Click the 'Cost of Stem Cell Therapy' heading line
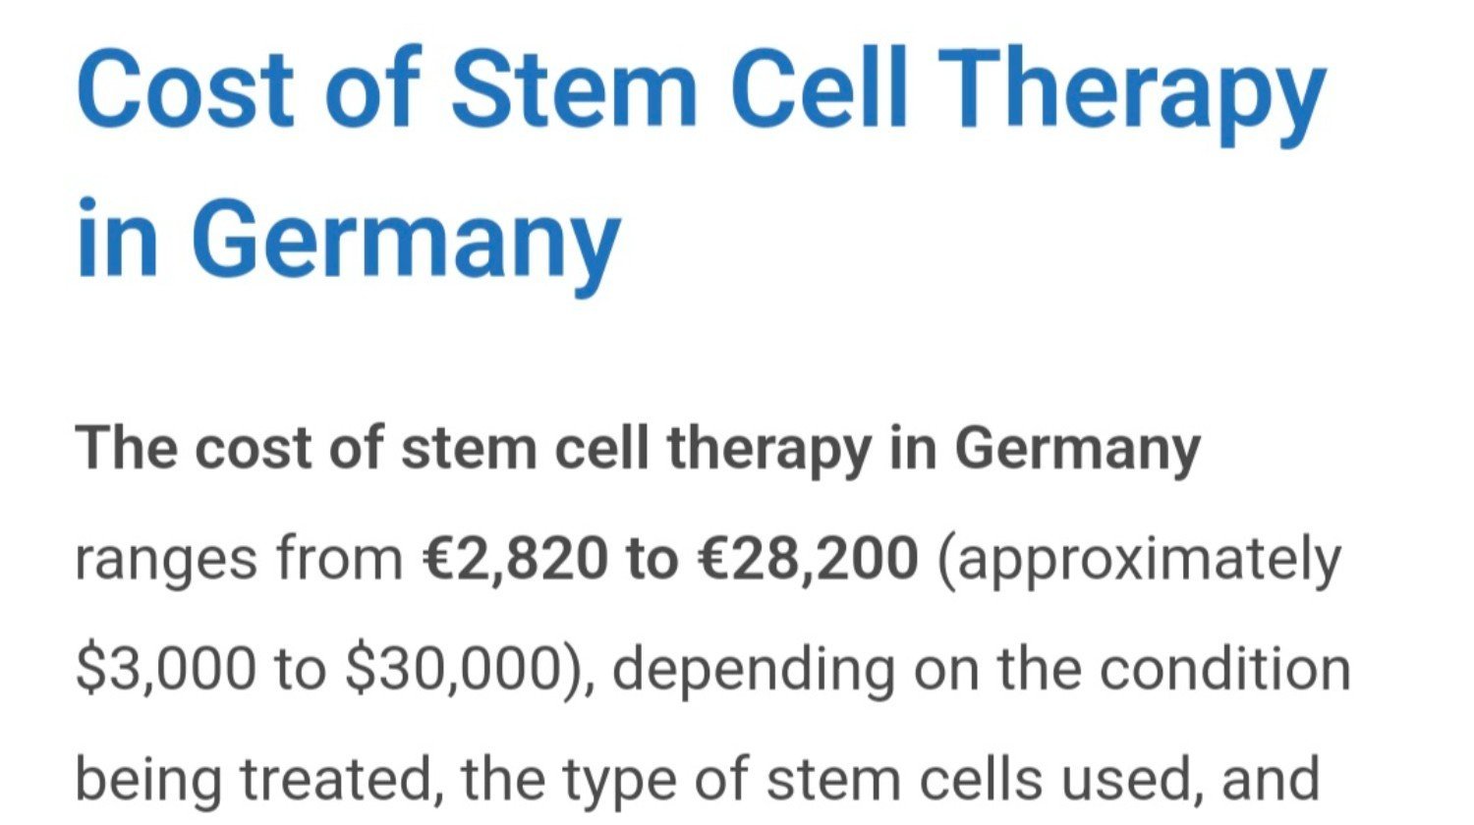Image resolution: width=1474 pixels, height=825 pixels. (702, 90)
